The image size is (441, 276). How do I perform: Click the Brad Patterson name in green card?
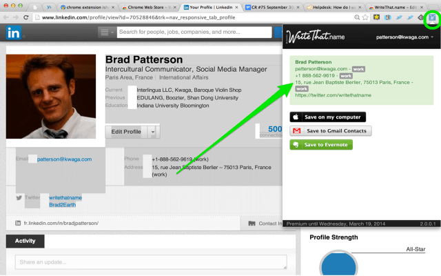point(314,62)
